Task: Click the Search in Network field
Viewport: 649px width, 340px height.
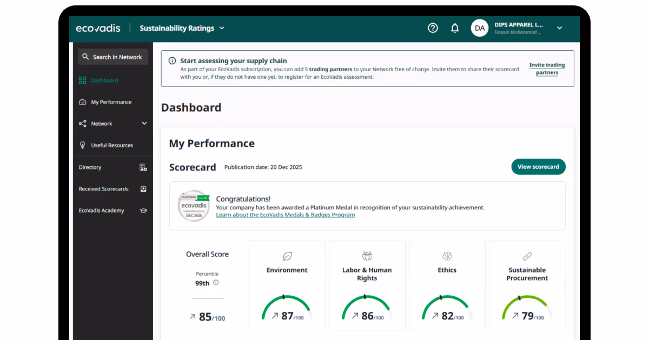Action: [x=113, y=57]
